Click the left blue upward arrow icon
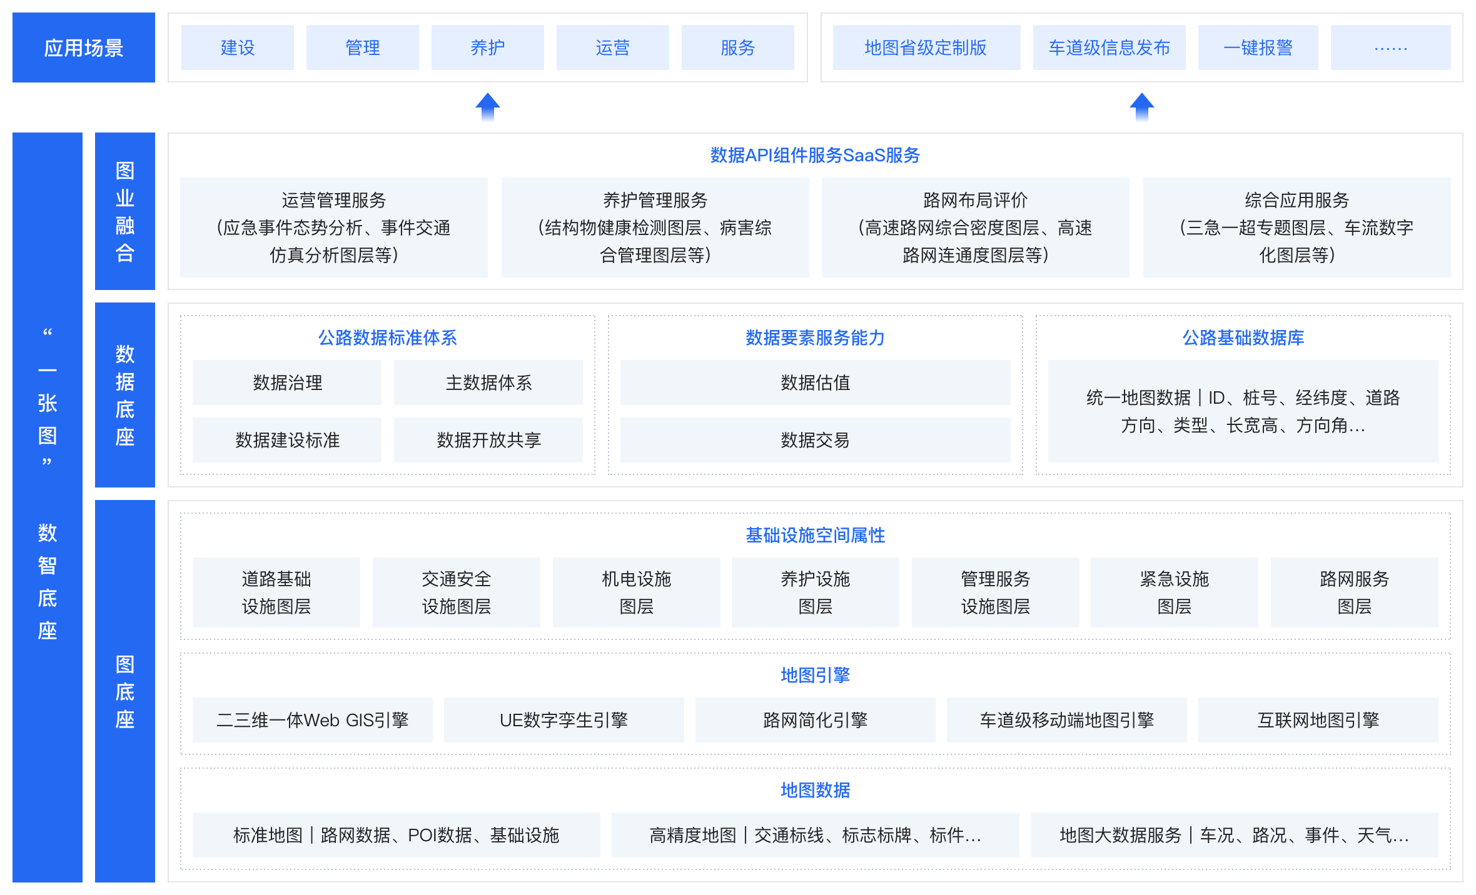 487,106
